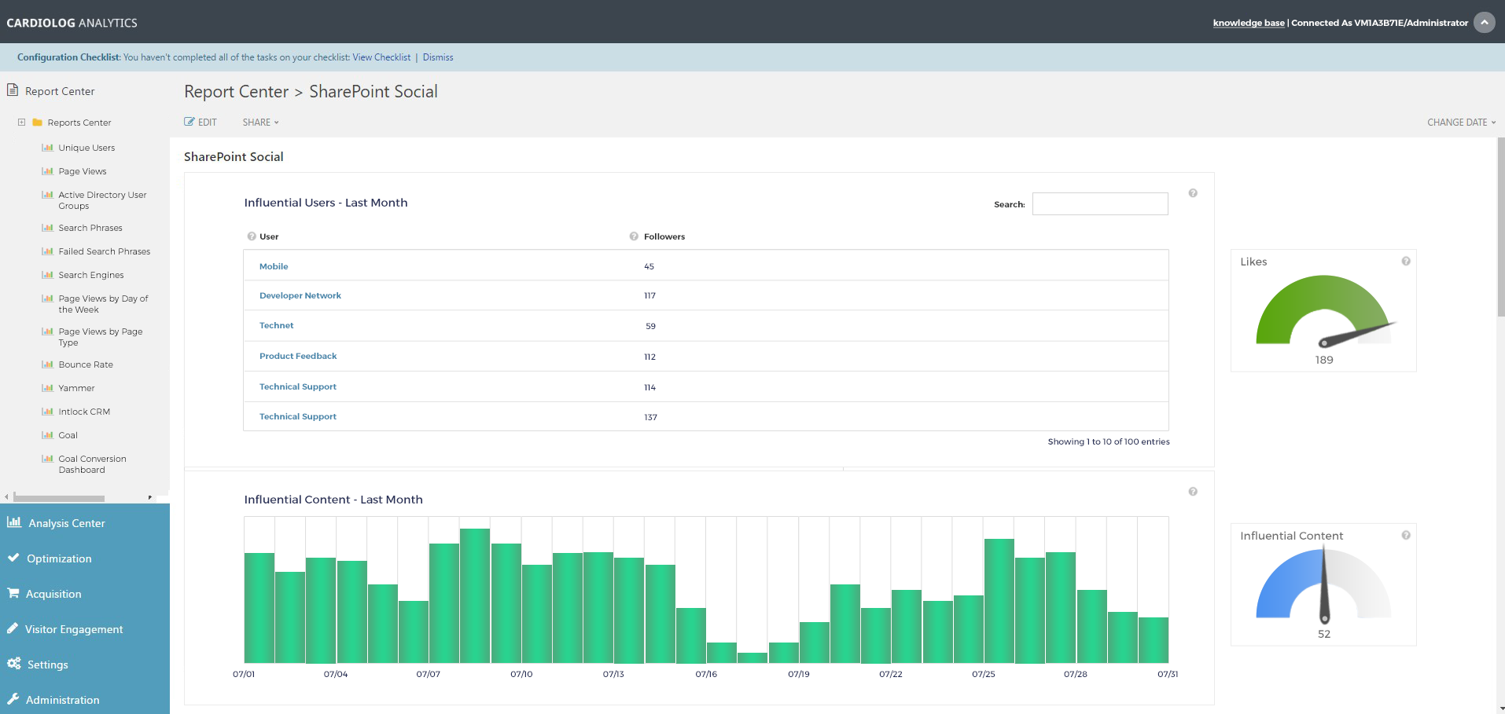Open the Mobile user link
Screen dimensions: 1505x714
click(x=274, y=266)
